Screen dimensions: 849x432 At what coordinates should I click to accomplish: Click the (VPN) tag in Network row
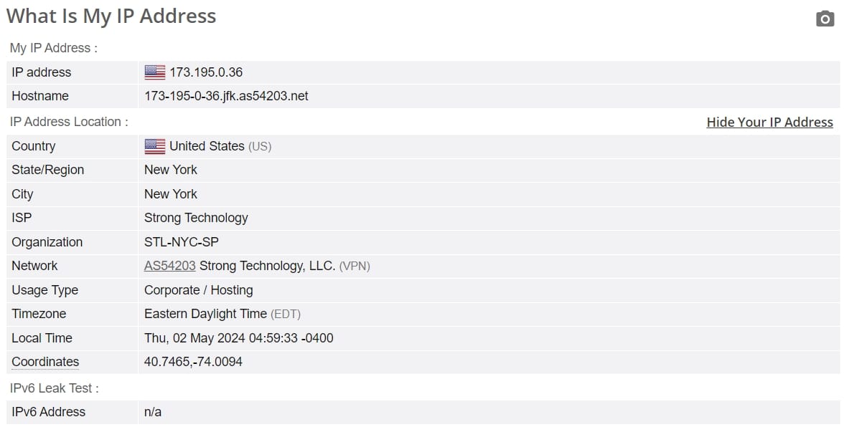pos(355,267)
